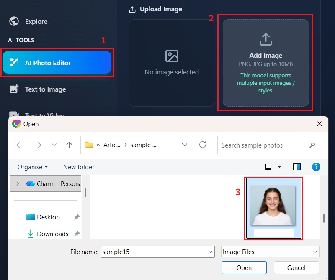Go forward in the file dialog
This screenshot has width=335, height=280.
click(38, 145)
